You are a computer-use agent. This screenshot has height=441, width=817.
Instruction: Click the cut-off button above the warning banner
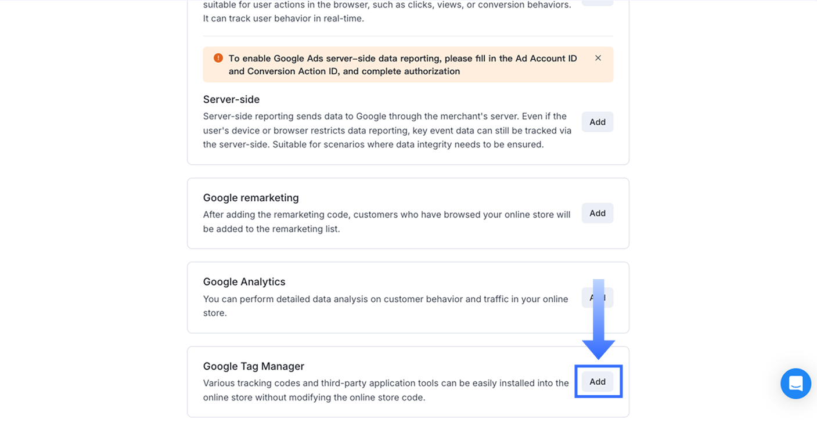(x=598, y=2)
